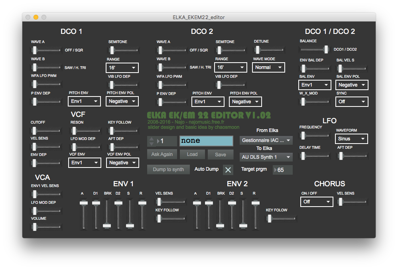Adjust the DCO 2 WFA LFO PWM slider
The image size is (398, 270).
171,85
